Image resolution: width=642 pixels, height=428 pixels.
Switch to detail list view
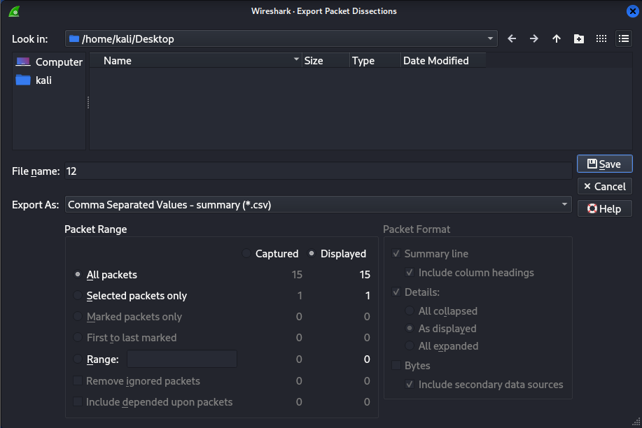pyautogui.click(x=624, y=39)
